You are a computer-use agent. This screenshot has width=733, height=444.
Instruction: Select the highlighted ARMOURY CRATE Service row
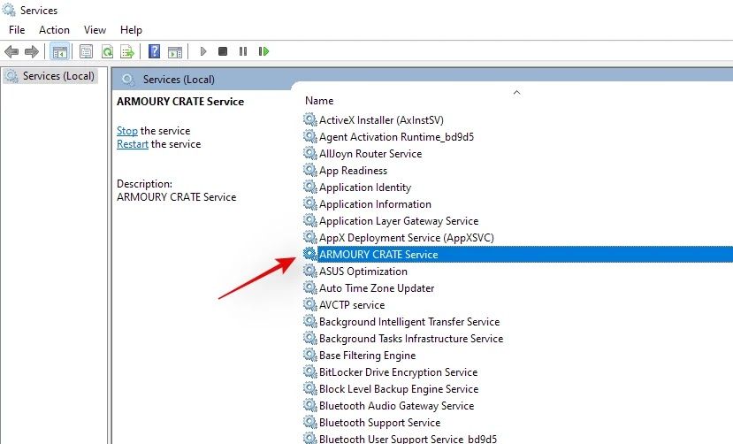516,254
